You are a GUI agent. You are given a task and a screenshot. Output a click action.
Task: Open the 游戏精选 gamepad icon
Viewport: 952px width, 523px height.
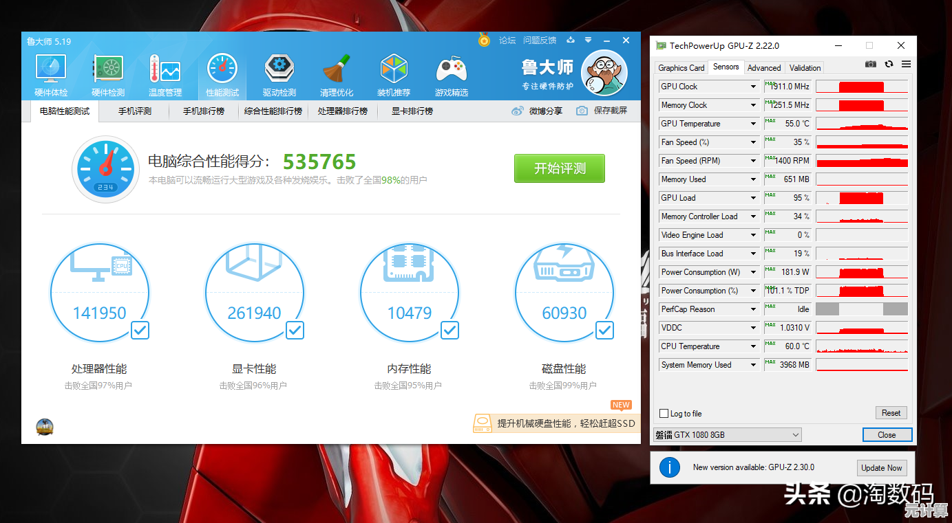point(451,69)
